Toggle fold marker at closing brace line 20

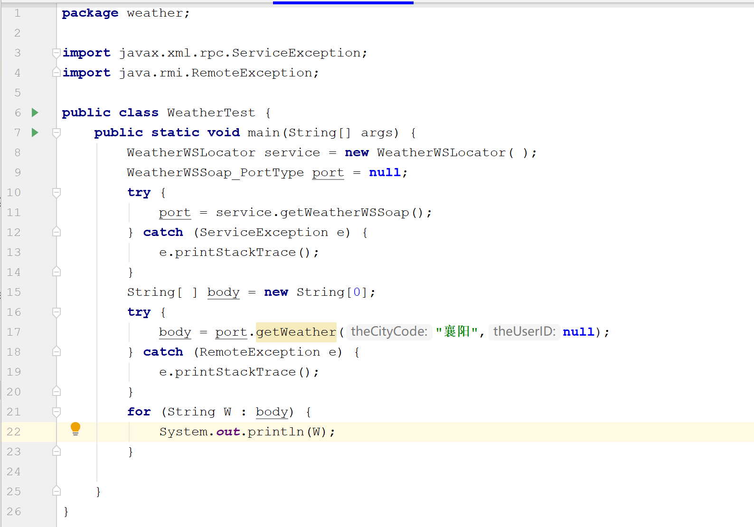[57, 391]
